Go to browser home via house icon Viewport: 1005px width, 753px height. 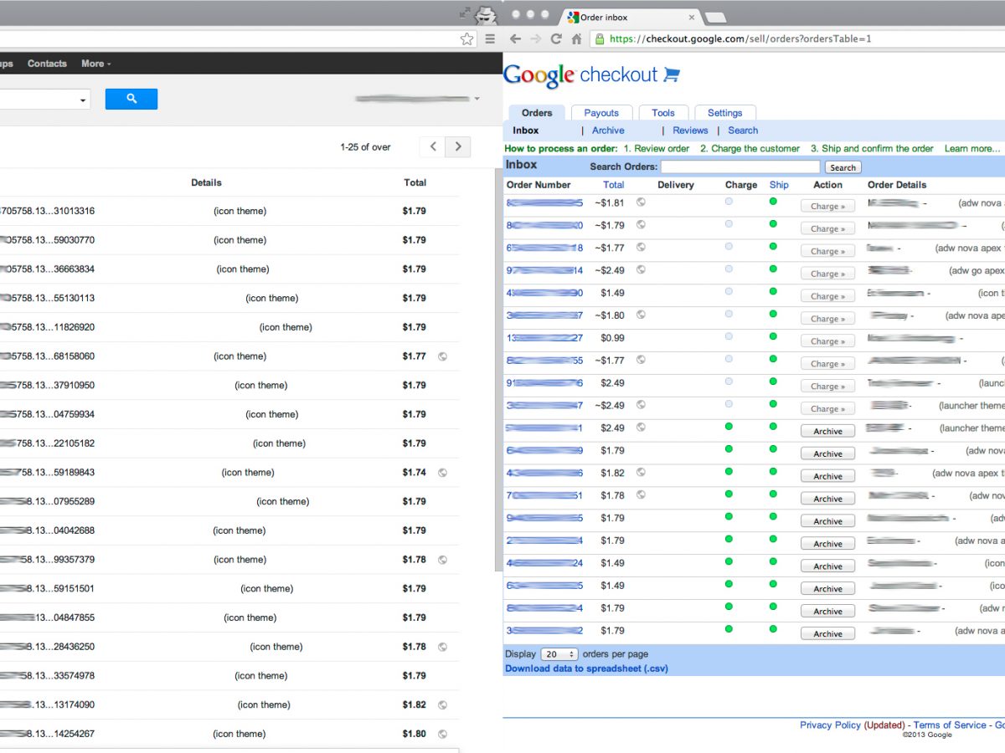[576, 38]
